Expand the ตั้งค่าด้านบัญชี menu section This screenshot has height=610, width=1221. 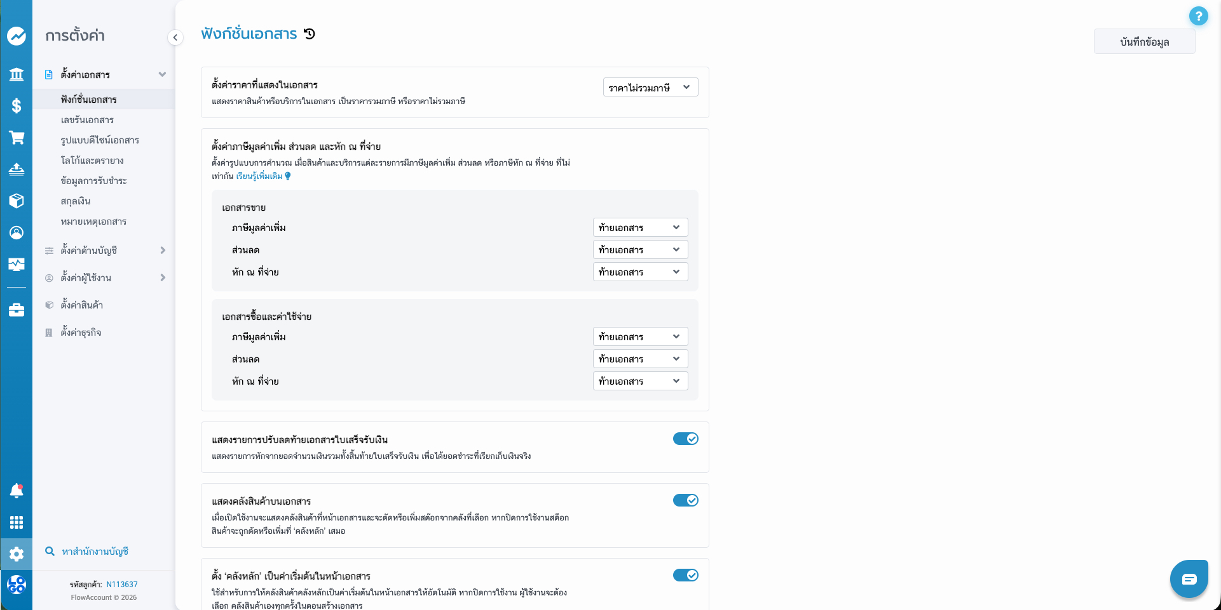[105, 251]
